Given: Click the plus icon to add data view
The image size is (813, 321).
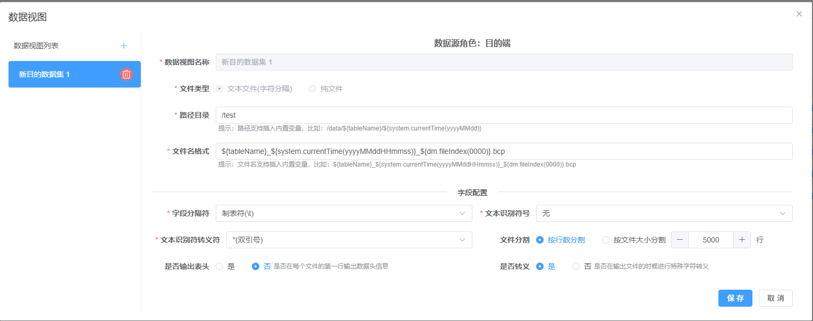Looking at the screenshot, I should pyautogui.click(x=124, y=46).
